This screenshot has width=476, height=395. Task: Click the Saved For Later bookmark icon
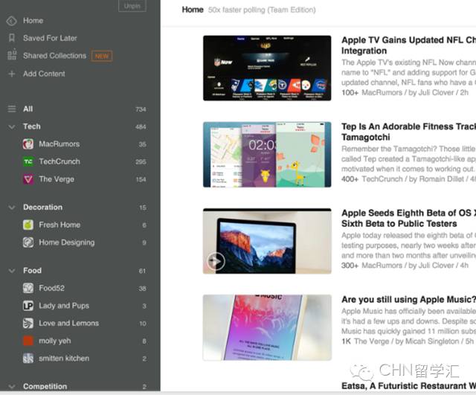[x=12, y=38]
